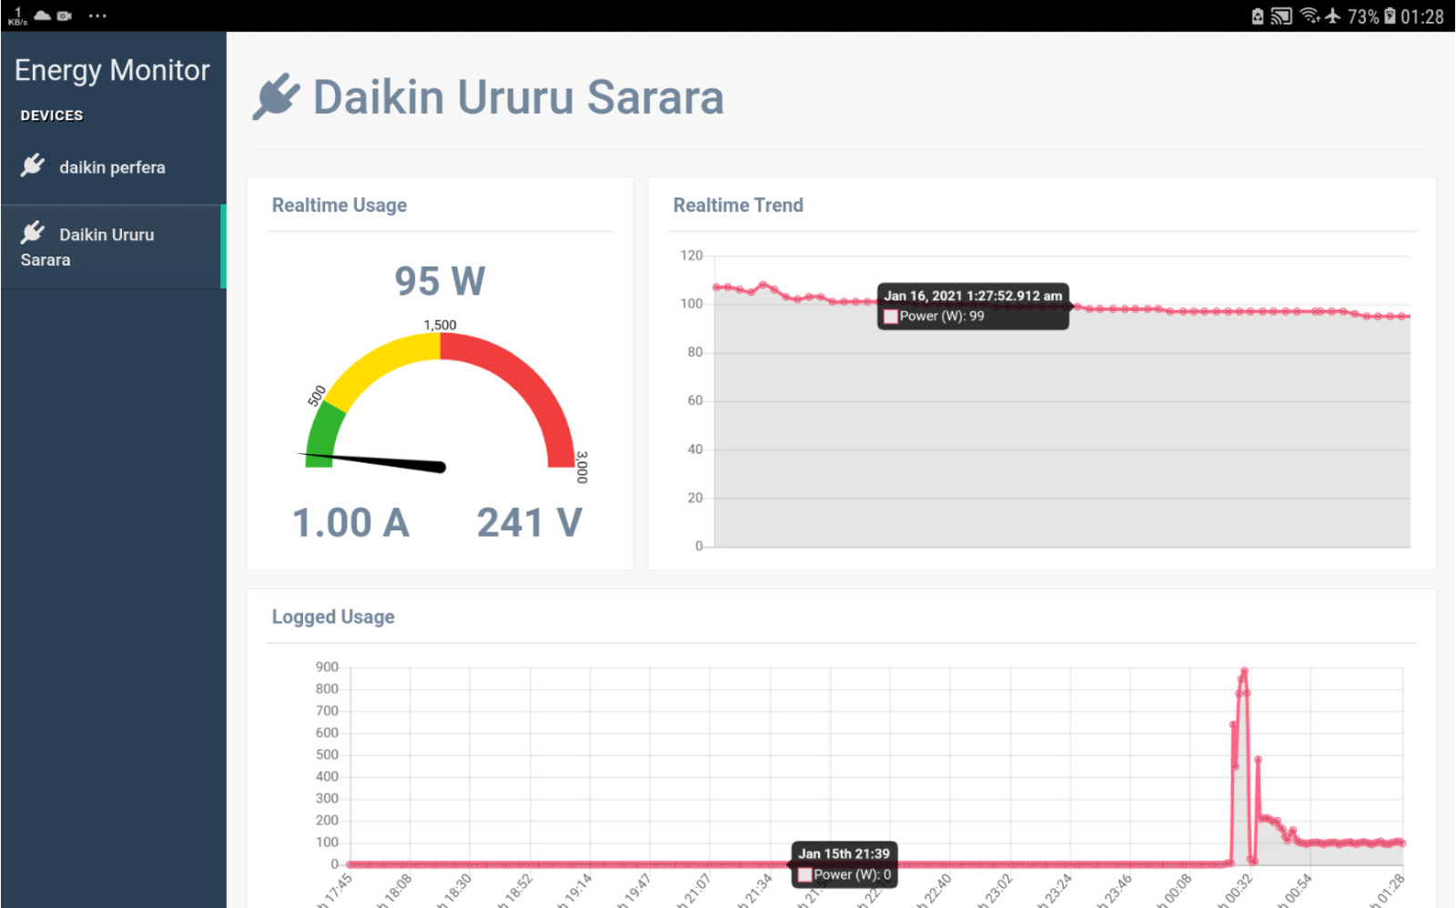Click the 600 y-axis label in Logged Usage

pos(327,732)
